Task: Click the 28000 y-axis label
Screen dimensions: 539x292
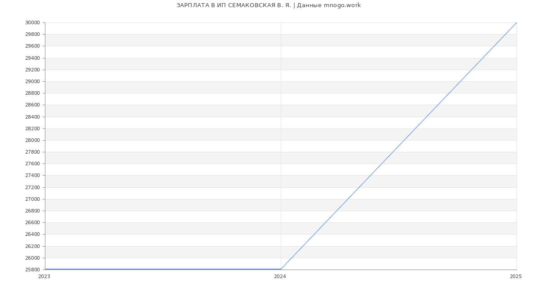Action: pos(32,141)
